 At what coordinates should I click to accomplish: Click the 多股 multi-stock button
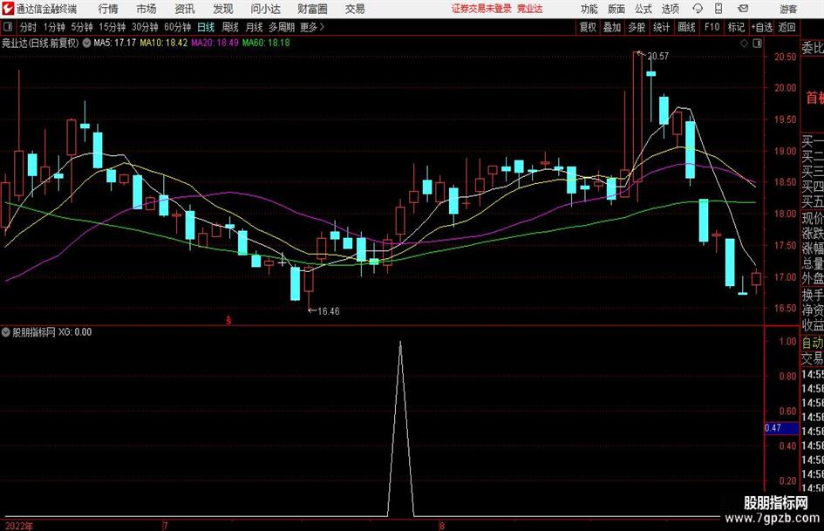(x=637, y=27)
